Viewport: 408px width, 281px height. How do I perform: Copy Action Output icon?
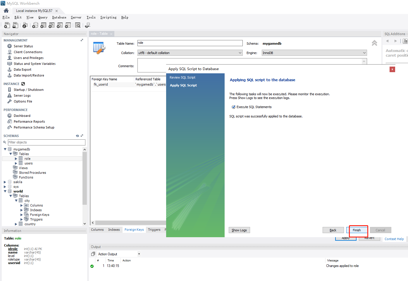pos(93,254)
